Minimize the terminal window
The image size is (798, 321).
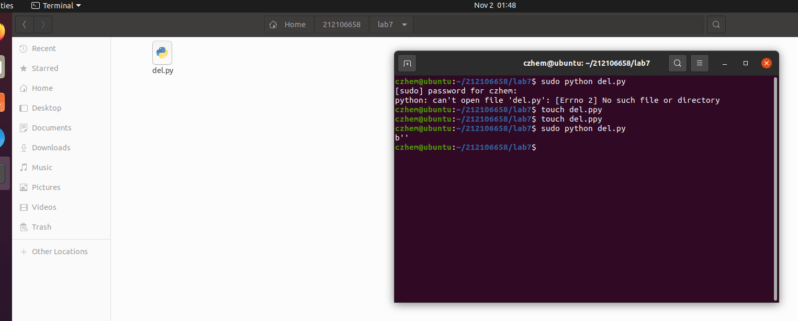tap(725, 63)
